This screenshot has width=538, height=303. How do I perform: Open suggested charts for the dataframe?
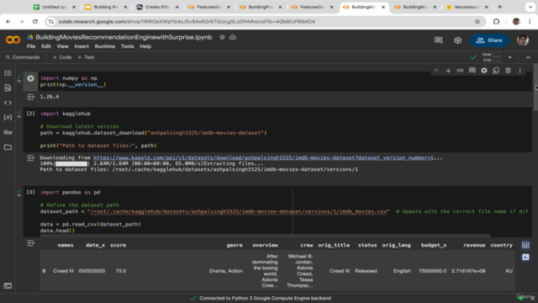point(525,257)
